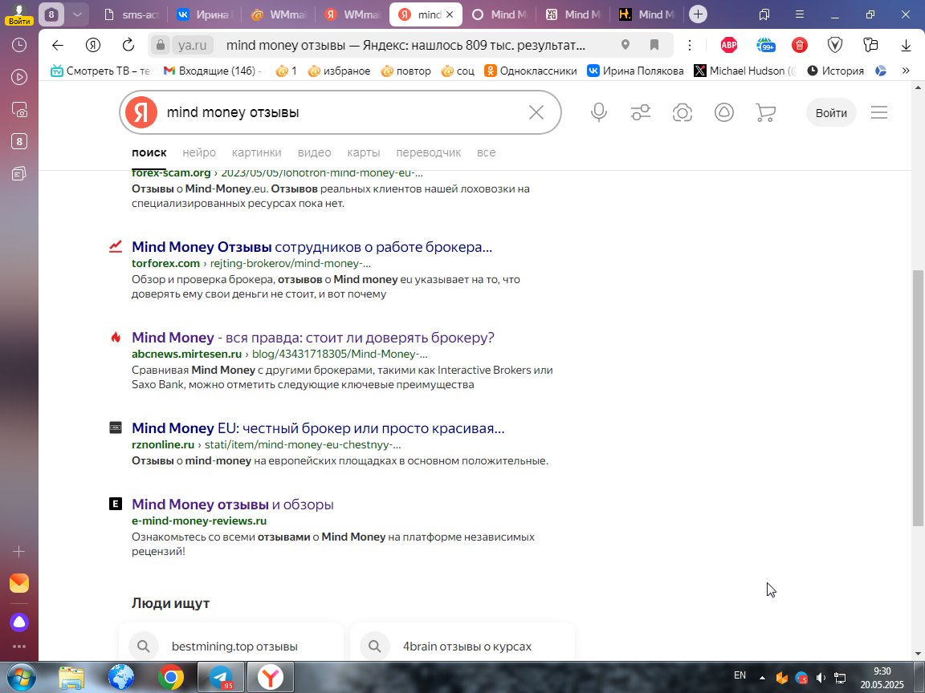This screenshot has width=925, height=693.
Task: Open the Одноклассники bookmark
Action: tap(530, 71)
